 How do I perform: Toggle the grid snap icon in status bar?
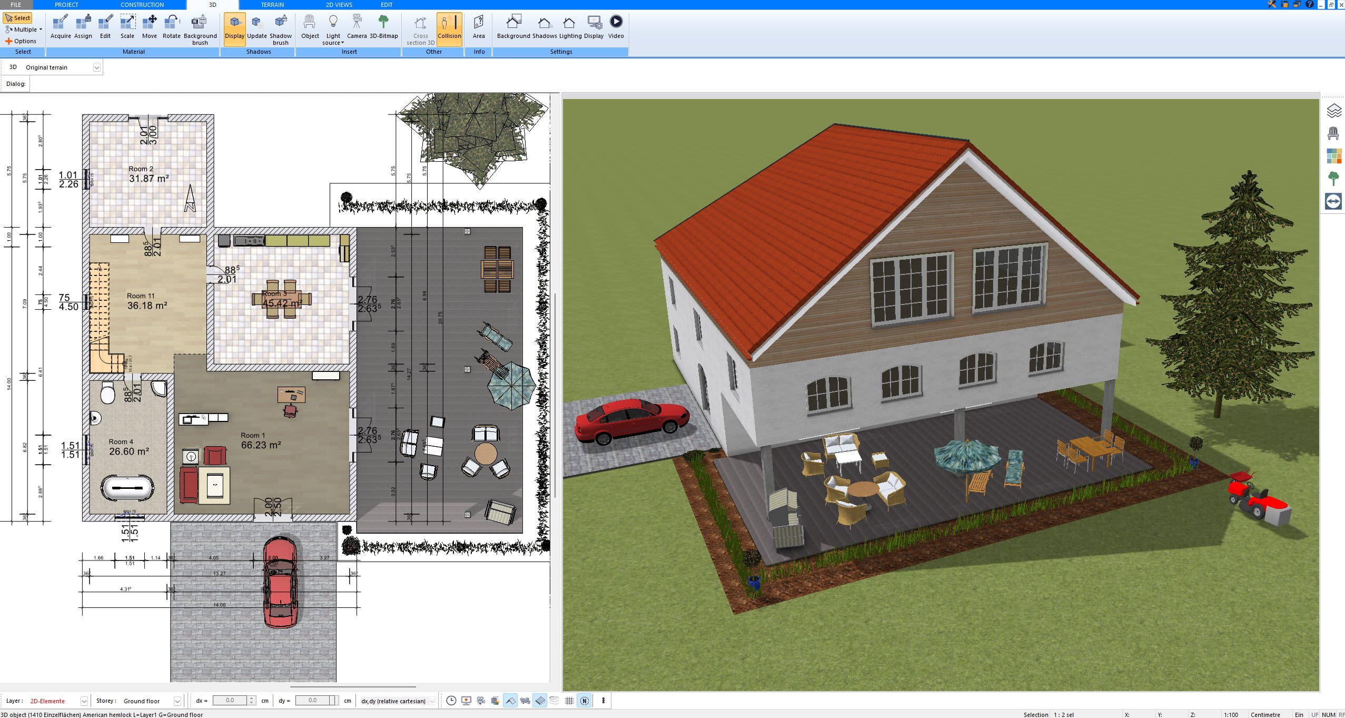pyautogui.click(x=569, y=701)
